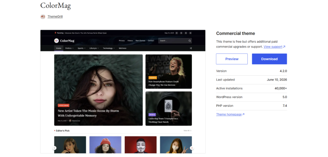Select Privacy in the preview header menu
328x157 pixels.
(122, 41)
